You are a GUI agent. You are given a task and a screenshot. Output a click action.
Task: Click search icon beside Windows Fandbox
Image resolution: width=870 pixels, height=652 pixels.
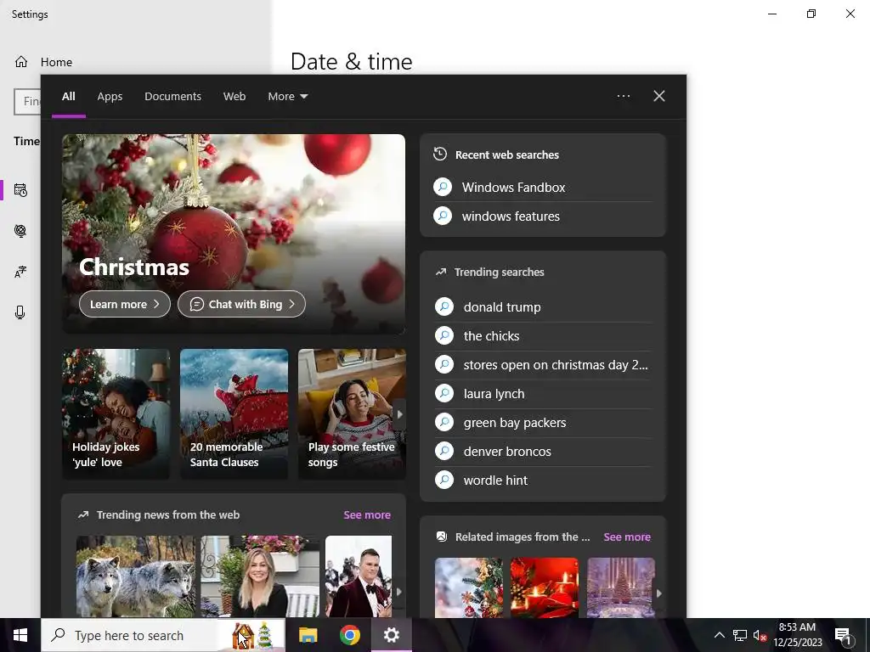[443, 187]
